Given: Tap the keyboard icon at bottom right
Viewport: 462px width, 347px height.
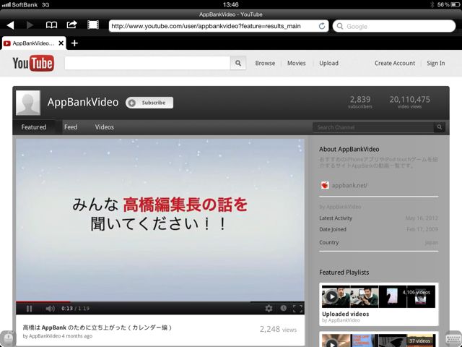Looking at the screenshot, I should pyautogui.click(x=454, y=339).
